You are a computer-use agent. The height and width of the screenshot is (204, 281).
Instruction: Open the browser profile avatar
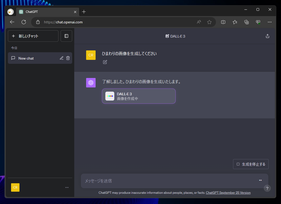point(11,12)
